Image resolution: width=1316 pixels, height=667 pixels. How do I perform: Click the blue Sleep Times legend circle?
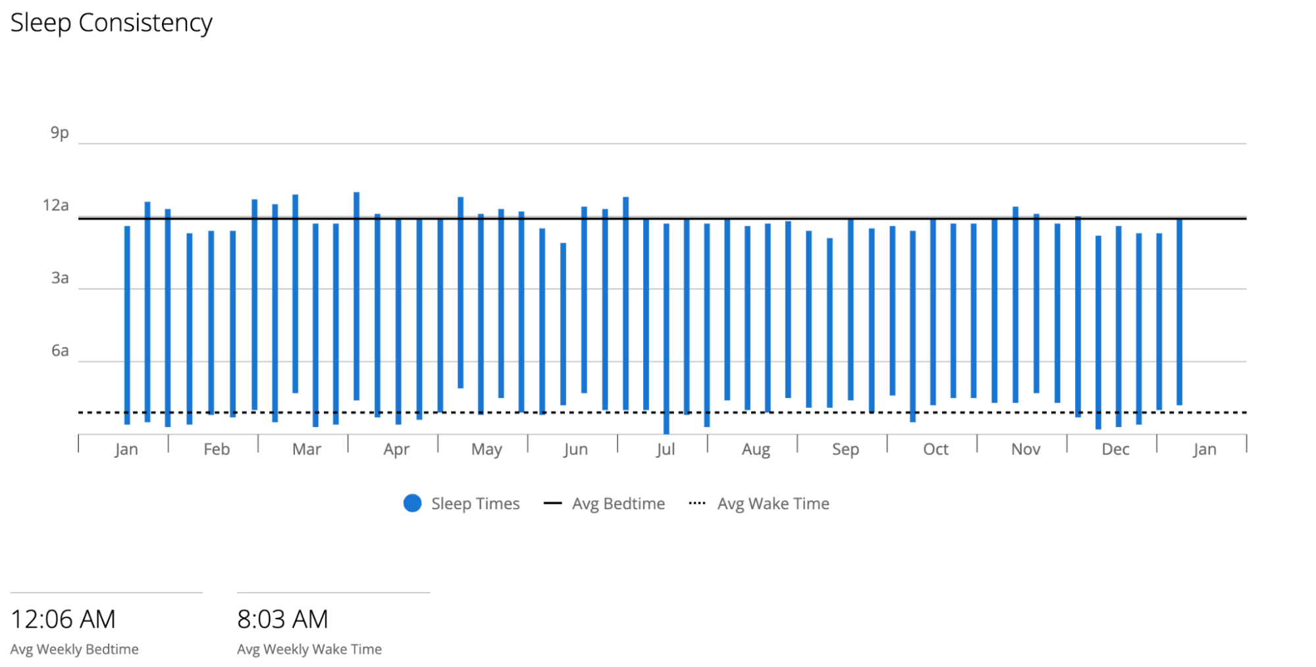[412, 503]
